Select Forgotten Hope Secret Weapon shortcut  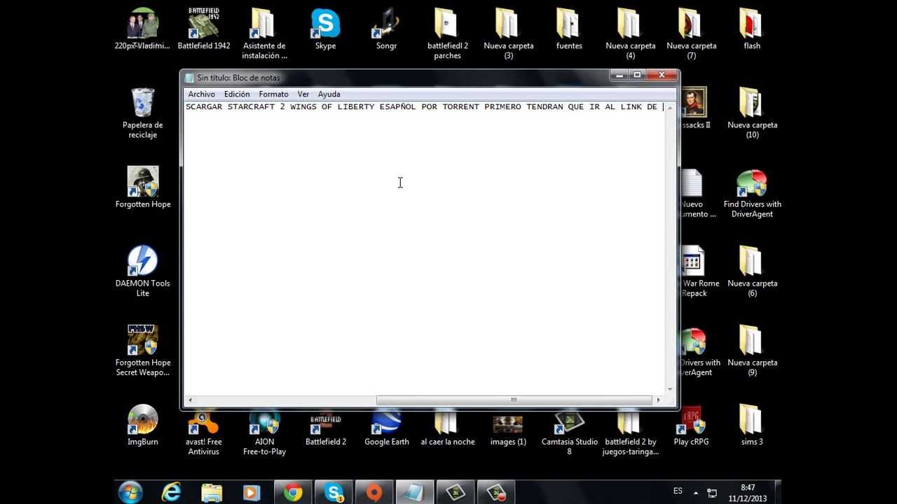(x=142, y=350)
